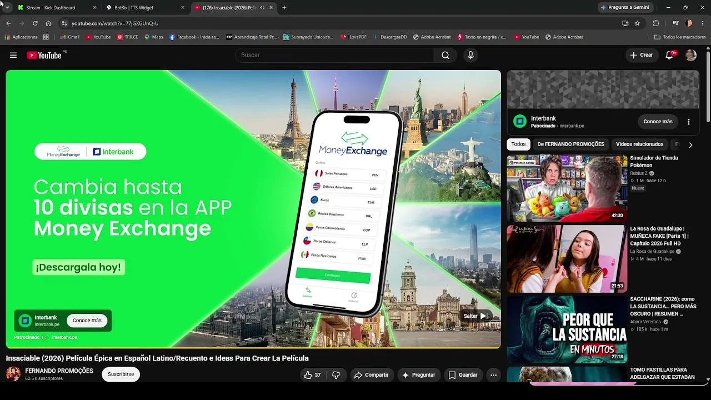Open the Aplicaciones bookmark
This screenshot has width=711, height=400.
pos(21,37)
